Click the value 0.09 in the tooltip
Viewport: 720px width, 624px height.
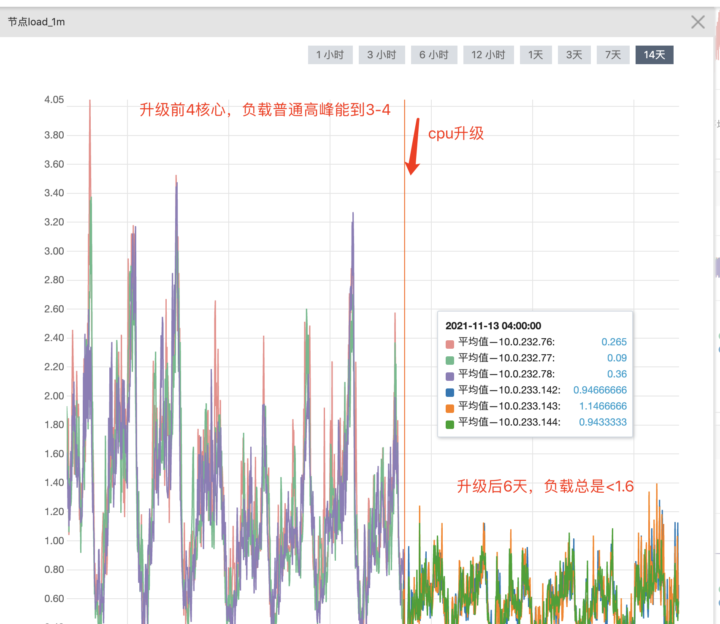point(617,358)
